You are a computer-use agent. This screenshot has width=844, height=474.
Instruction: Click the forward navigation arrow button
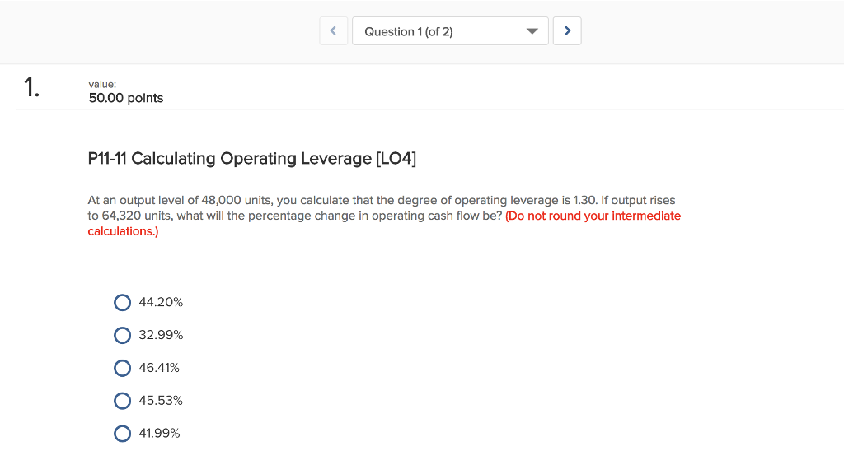[567, 30]
